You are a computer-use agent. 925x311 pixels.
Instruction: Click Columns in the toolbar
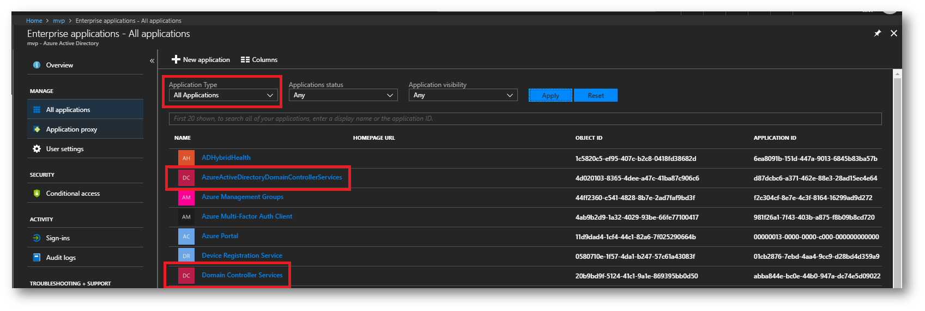coord(259,60)
